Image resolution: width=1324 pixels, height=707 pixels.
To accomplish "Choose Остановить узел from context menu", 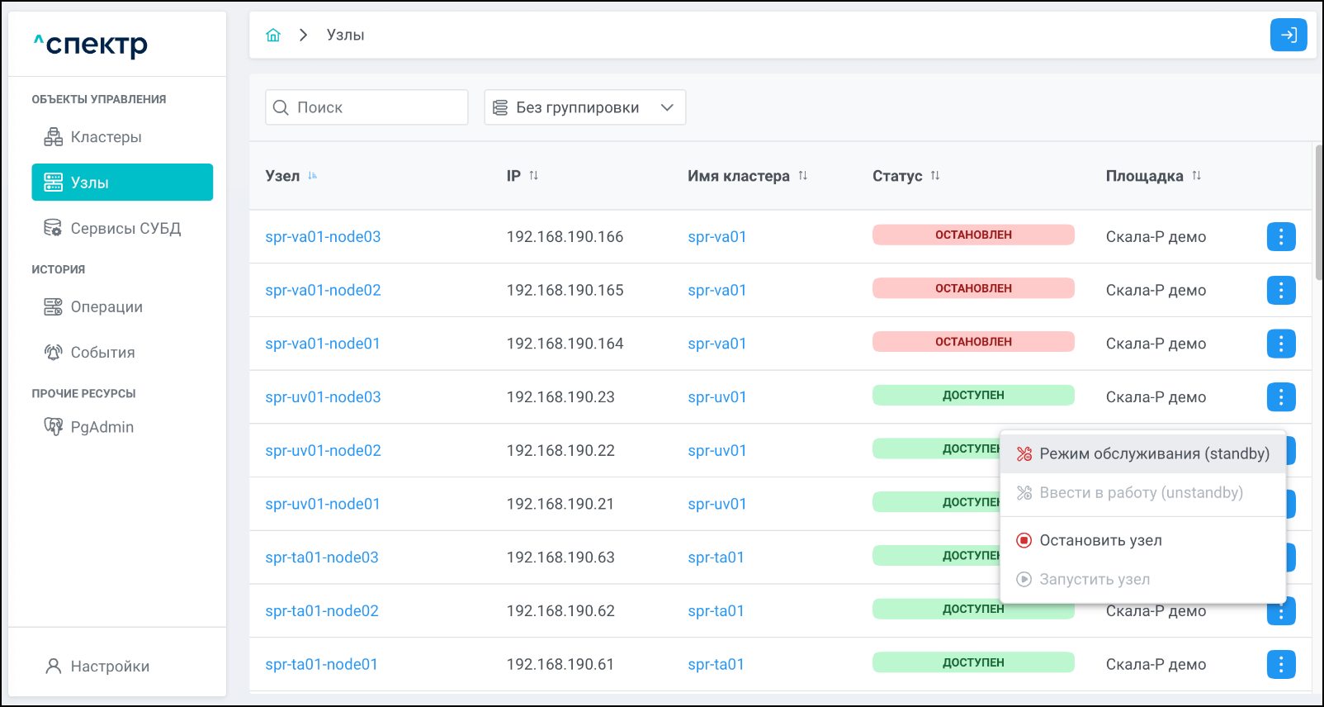I will tap(1099, 540).
